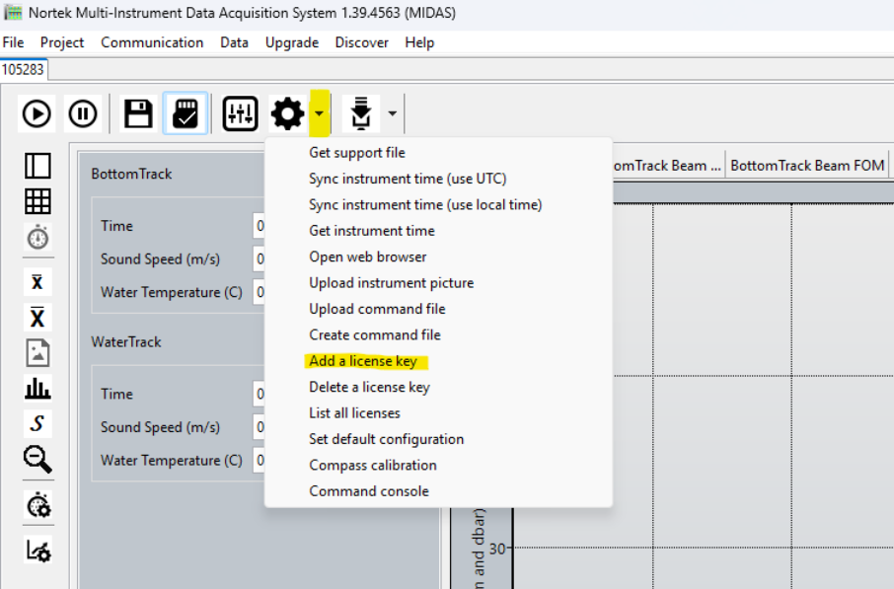Image resolution: width=894 pixels, height=589 pixels.
Task: Click the italic S icon in sidebar
Action: (37, 423)
